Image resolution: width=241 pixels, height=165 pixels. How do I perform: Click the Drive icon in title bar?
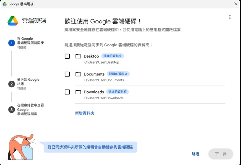point(5,4)
